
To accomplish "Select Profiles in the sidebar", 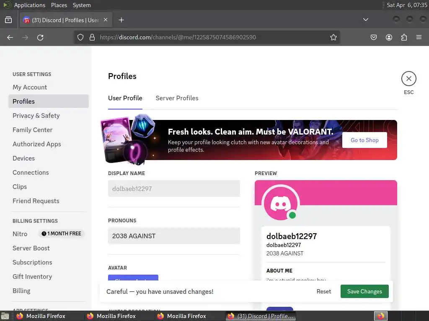I will click(x=49, y=101).
